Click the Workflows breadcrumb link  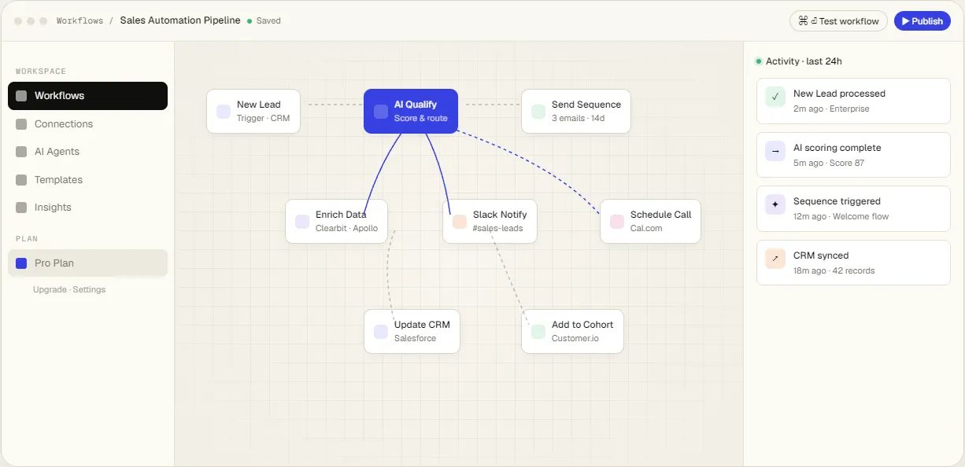click(x=79, y=21)
